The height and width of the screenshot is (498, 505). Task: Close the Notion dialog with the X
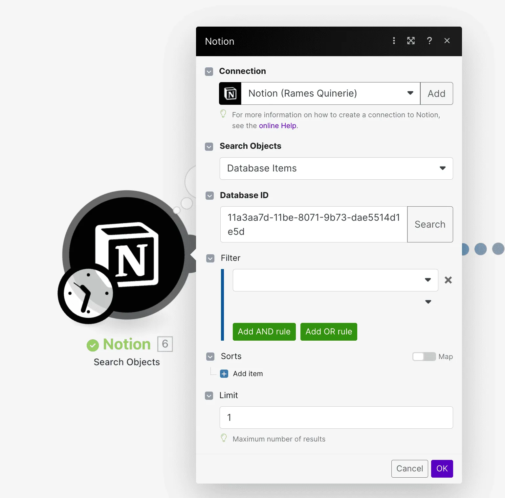click(x=447, y=41)
